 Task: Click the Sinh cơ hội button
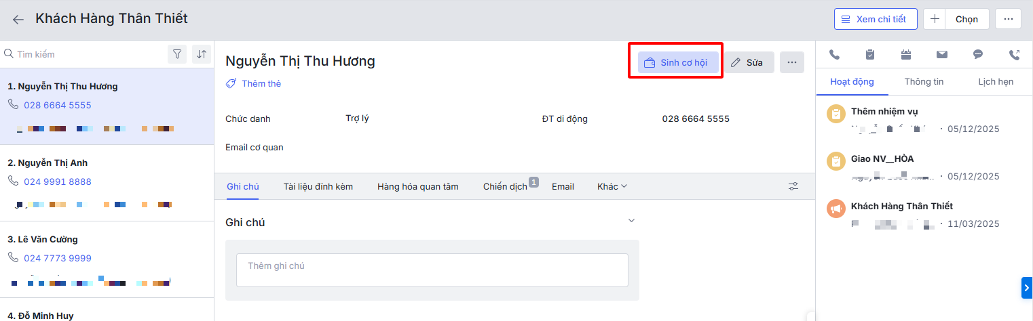(677, 62)
